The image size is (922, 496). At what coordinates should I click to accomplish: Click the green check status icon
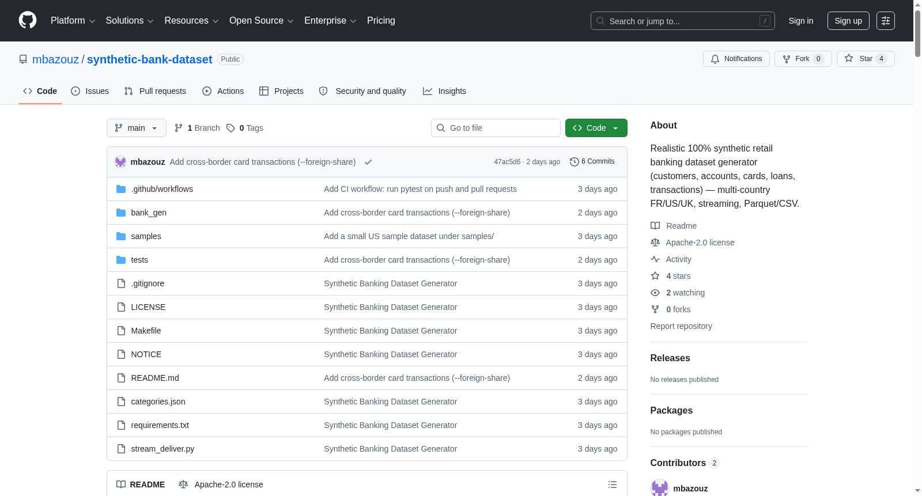coord(368,162)
